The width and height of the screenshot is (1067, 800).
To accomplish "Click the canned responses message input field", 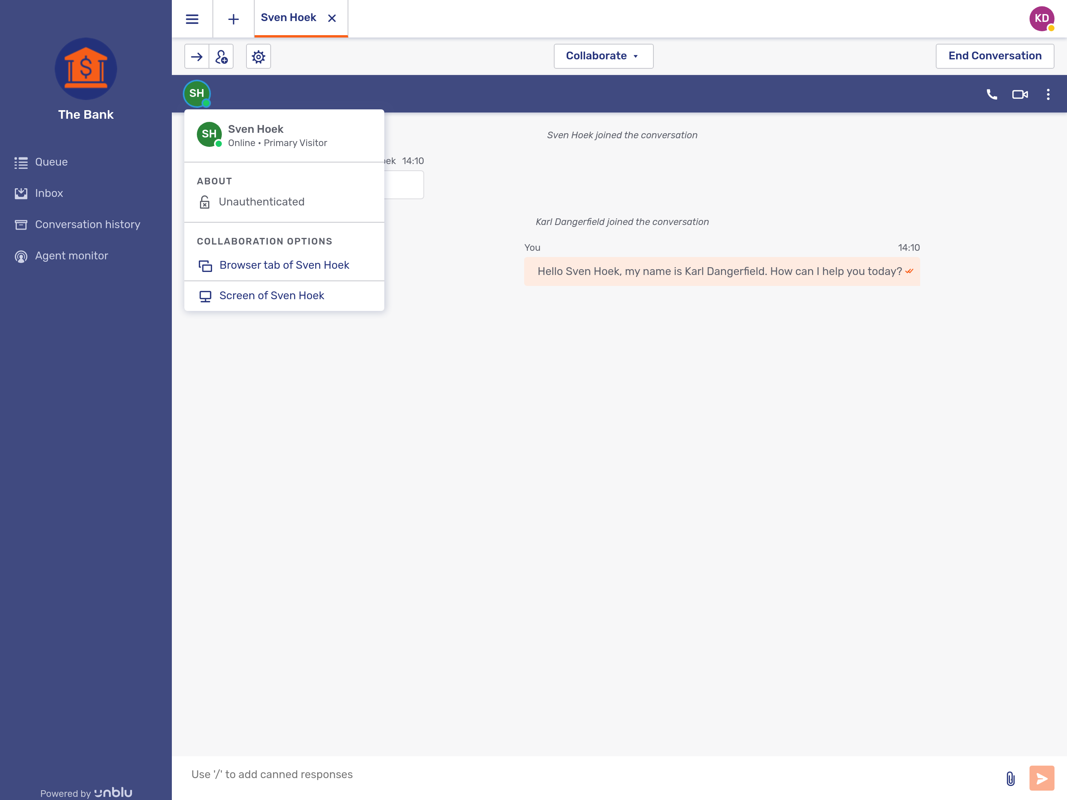I will [579, 775].
